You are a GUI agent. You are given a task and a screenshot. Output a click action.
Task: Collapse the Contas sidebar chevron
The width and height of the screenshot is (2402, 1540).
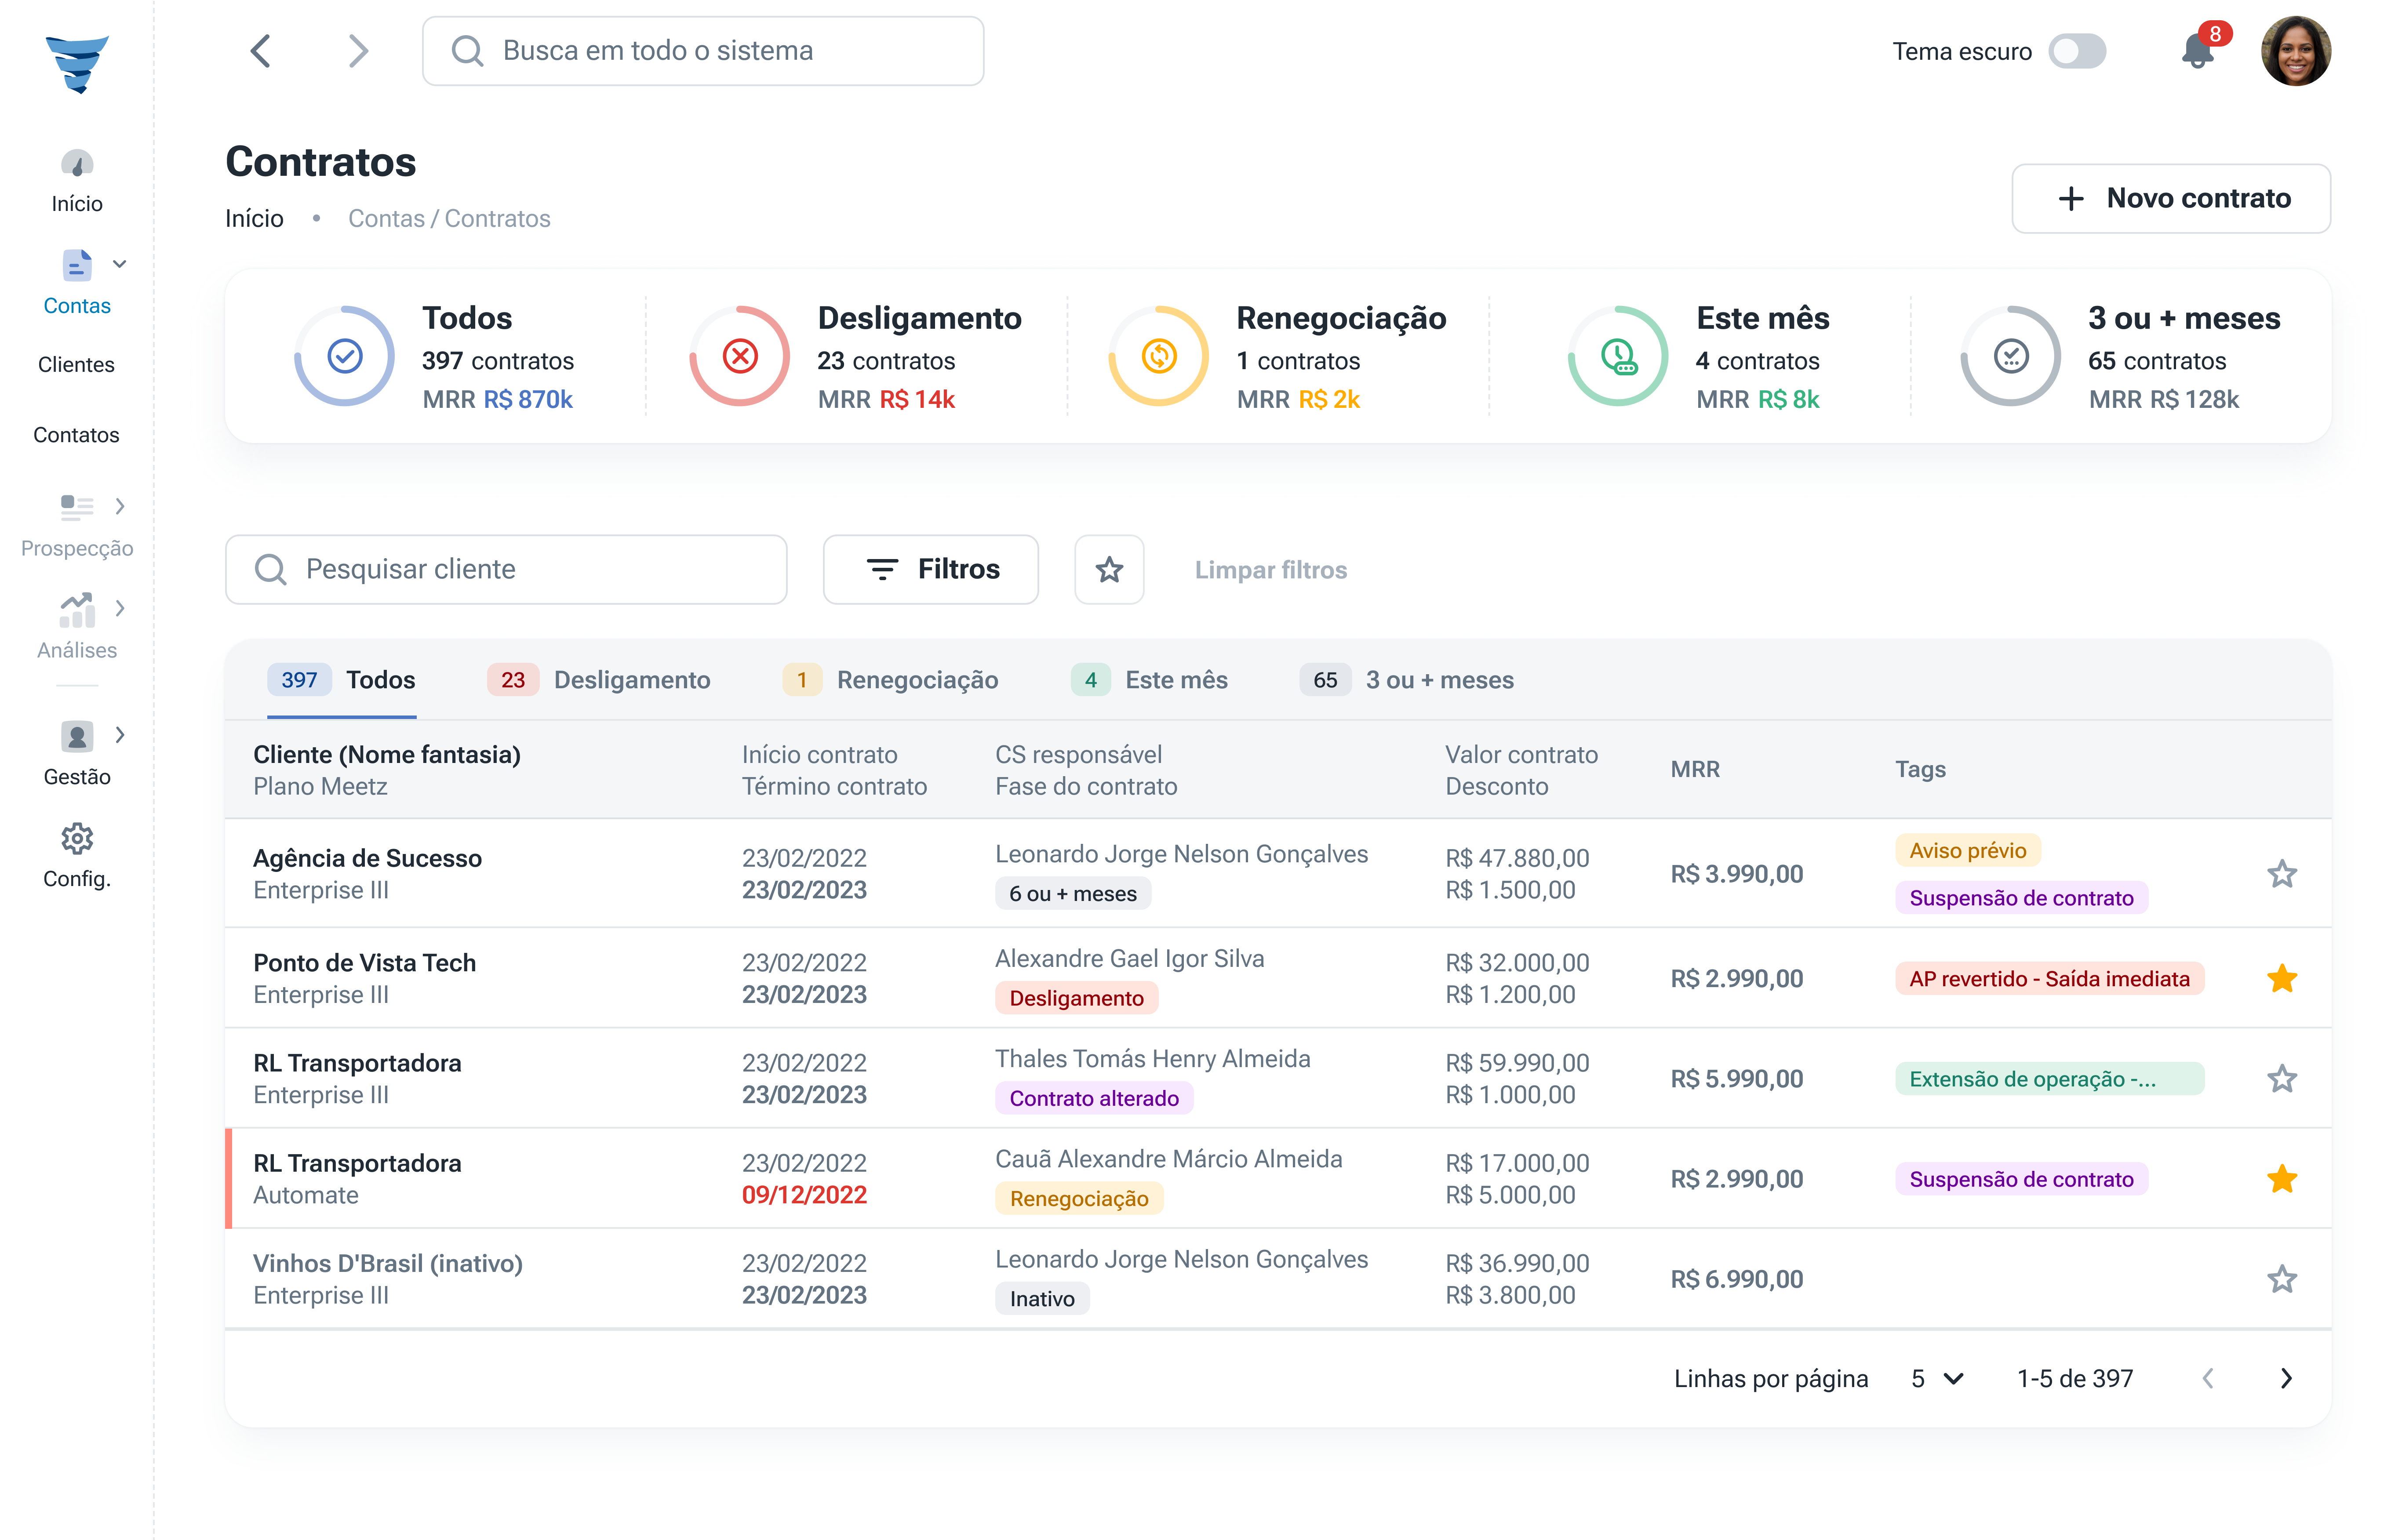tap(120, 265)
